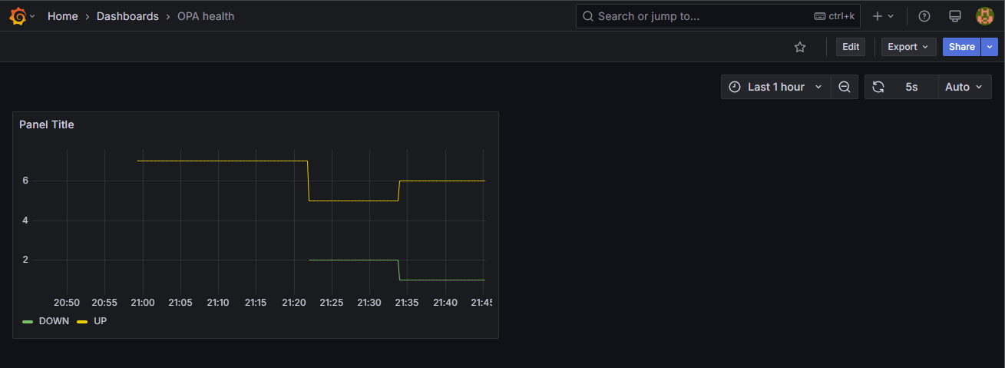This screenshot has height=368, width=1005.
Task: Click the green DOWN legend color swatch
Action: [x=28, y=321]
